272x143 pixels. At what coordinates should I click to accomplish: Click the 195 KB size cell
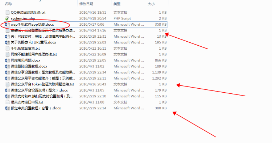[161, 42]
